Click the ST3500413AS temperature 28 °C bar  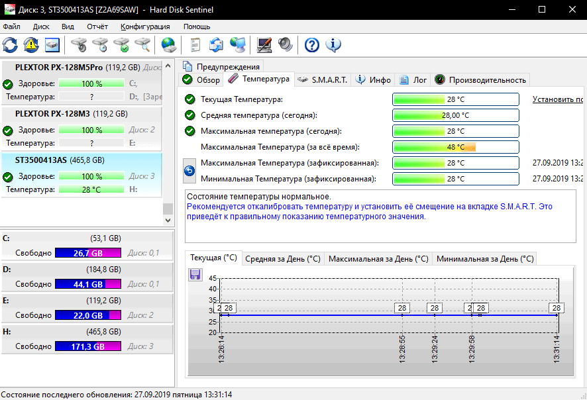(91, 189)
